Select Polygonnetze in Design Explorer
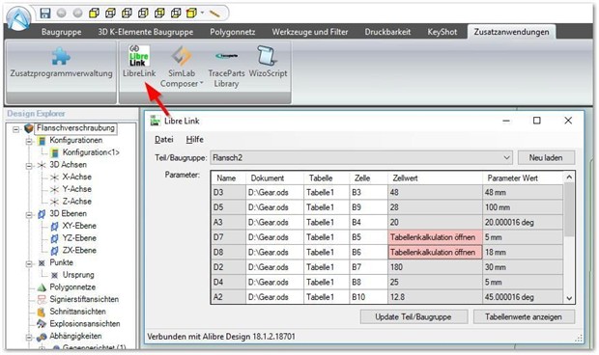The width and height of the screenshot is (599, 355). (72, 287)
